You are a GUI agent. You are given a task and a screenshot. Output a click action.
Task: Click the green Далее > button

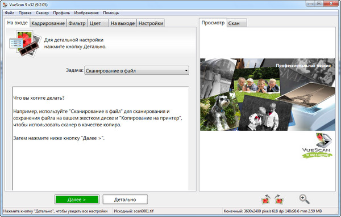click(77, 199)
